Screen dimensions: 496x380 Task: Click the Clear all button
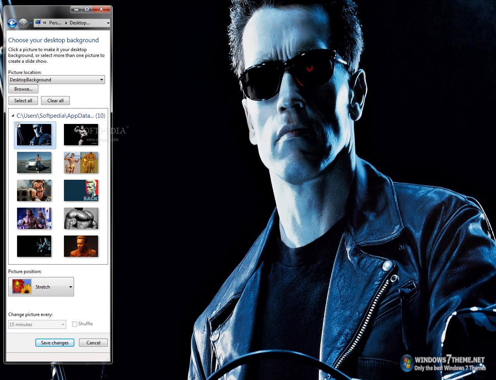coord(55,101)
